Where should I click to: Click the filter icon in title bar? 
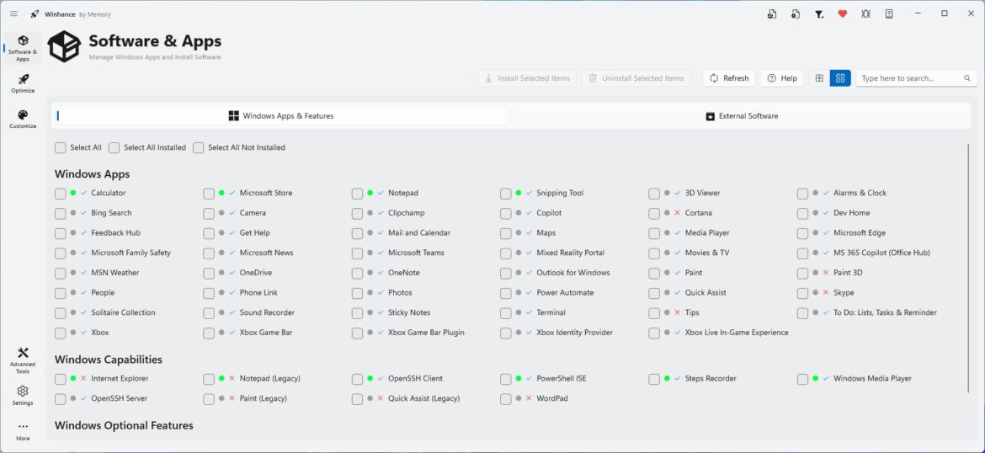click(x=819, y=13)
